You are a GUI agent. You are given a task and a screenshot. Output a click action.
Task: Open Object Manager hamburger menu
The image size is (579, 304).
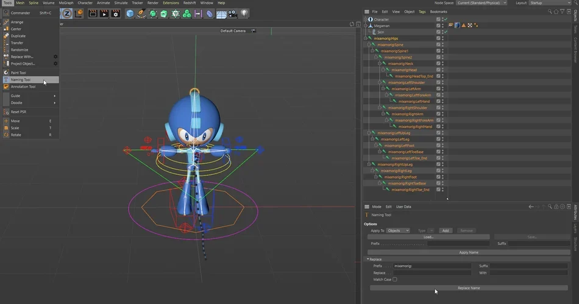pos(367,12)
